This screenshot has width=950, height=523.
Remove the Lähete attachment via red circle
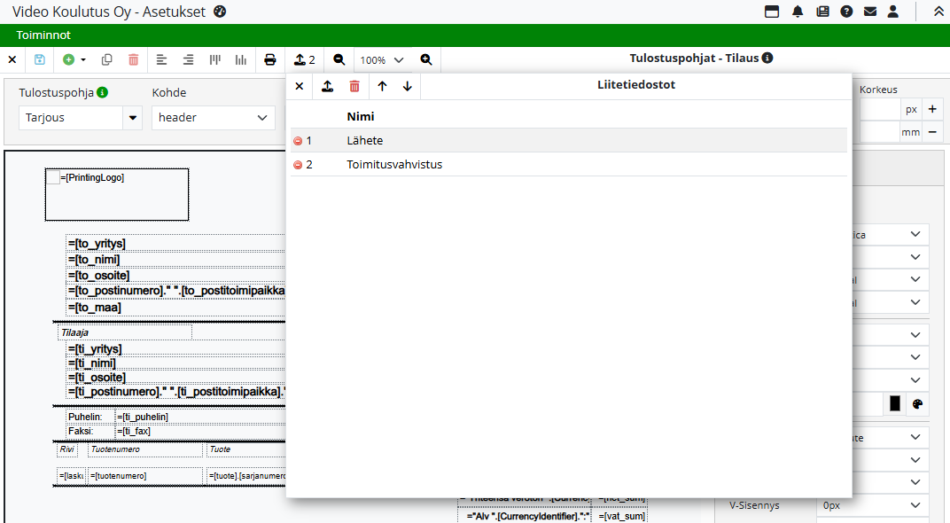[298, 141]
